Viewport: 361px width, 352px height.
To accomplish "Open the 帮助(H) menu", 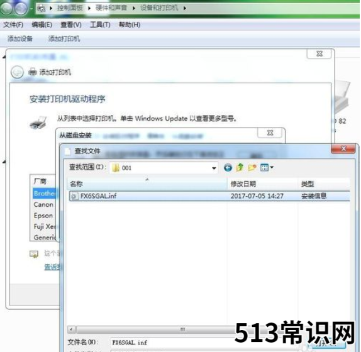I will click(130, 25).
